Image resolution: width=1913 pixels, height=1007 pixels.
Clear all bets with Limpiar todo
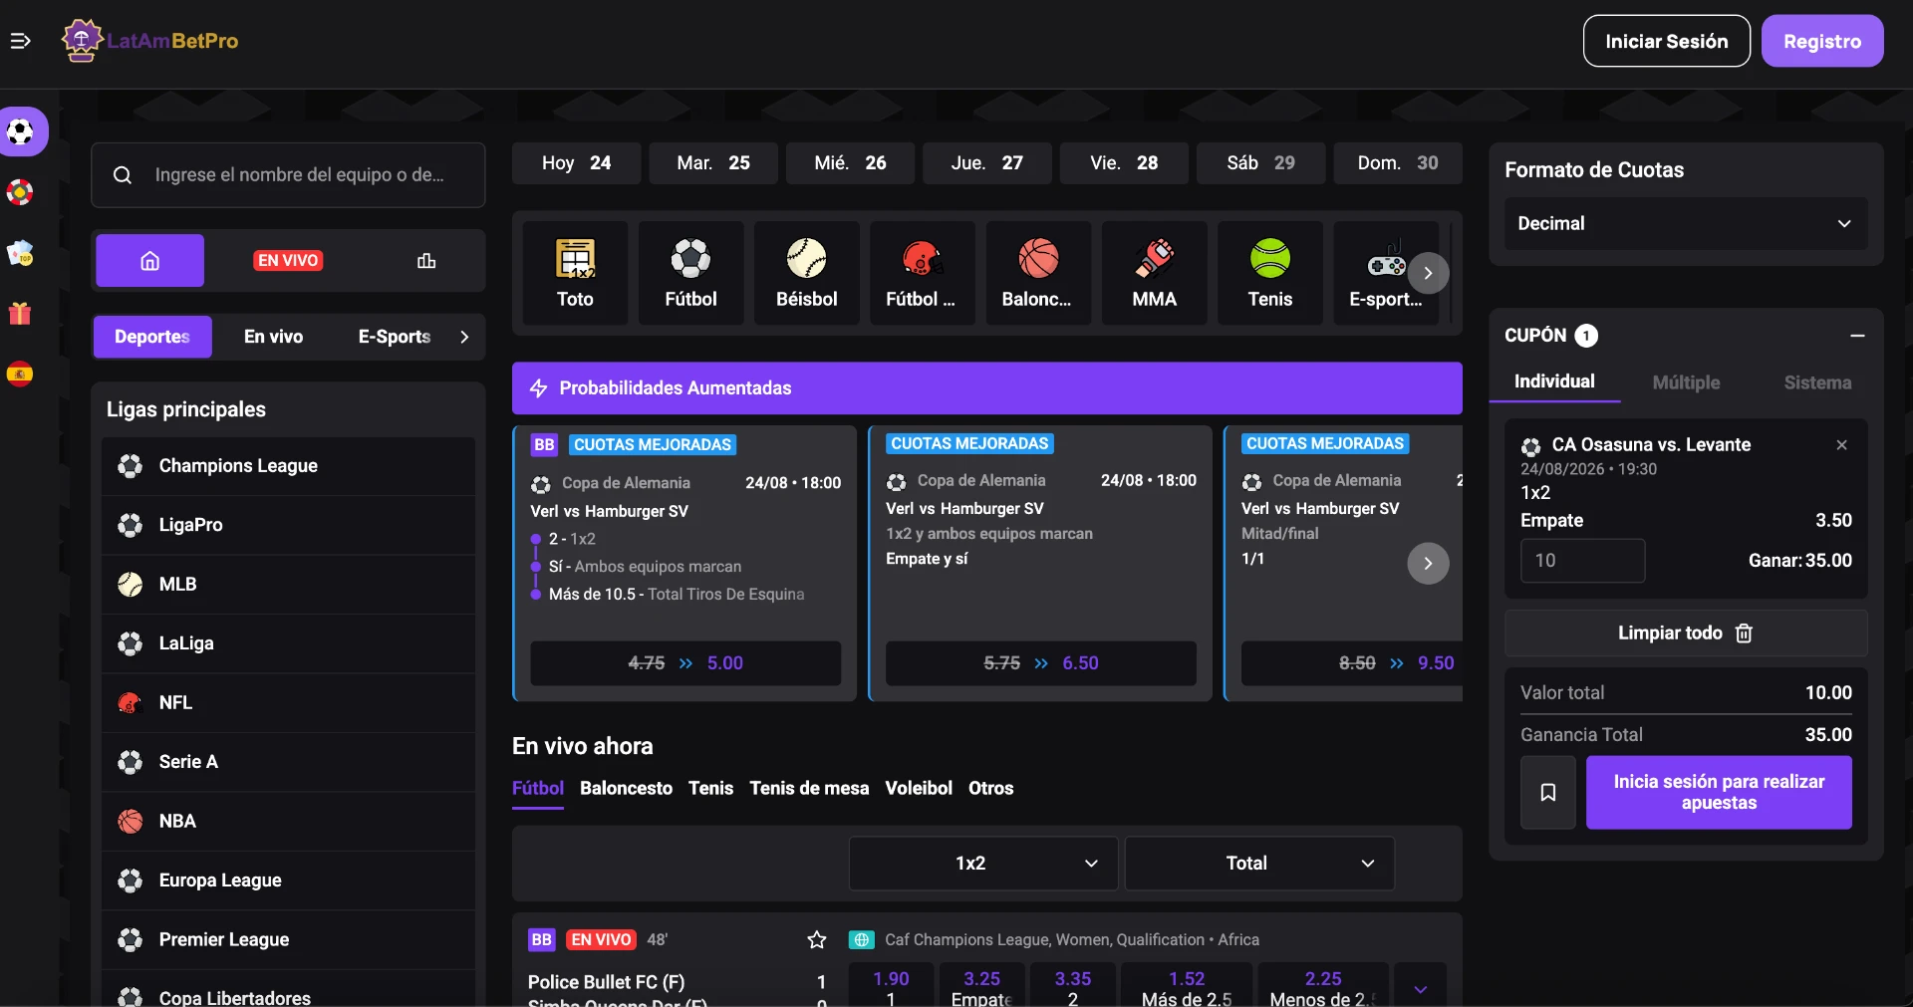(x=1685, y=633)
